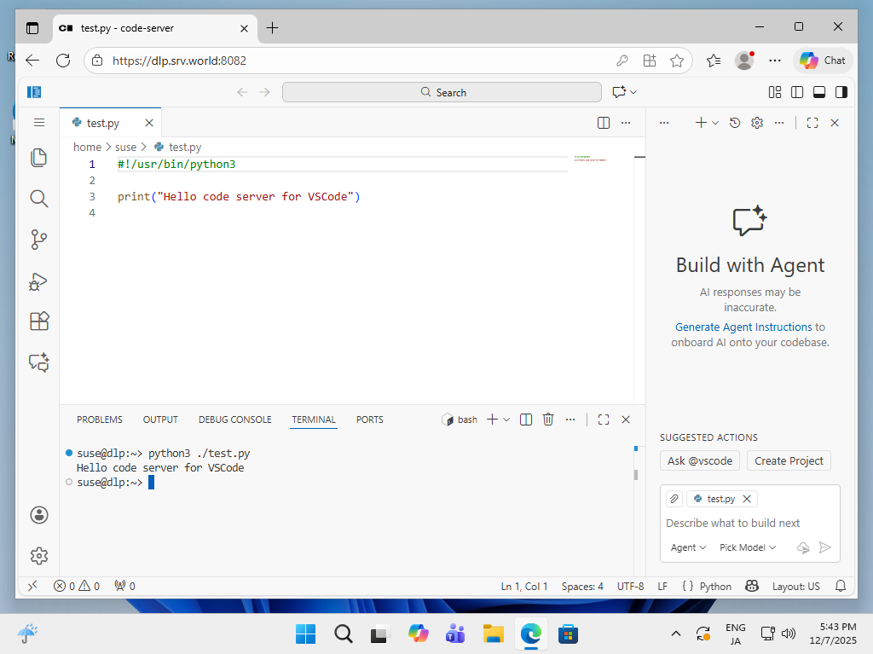Open editor more actions ellipsis
Image resolution: width=873 pixels, height=654 pixels.
626,123
